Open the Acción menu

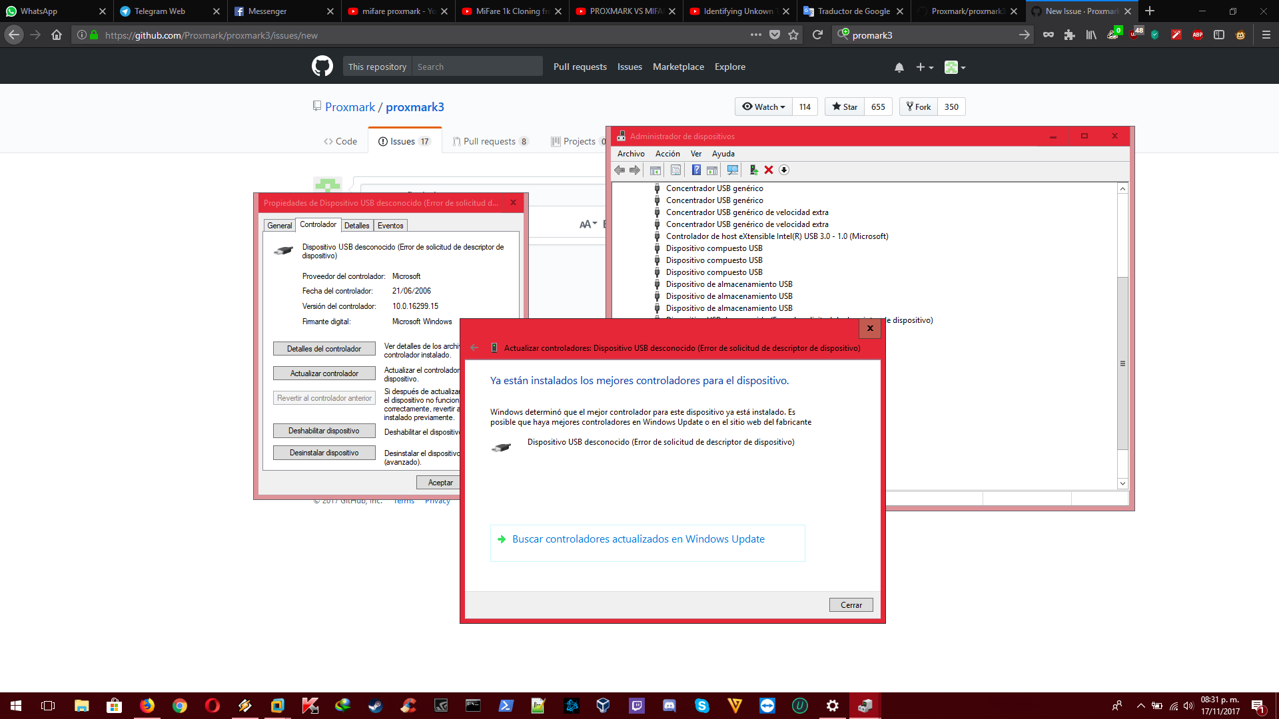pyautogui.click(x=667, y=153)
